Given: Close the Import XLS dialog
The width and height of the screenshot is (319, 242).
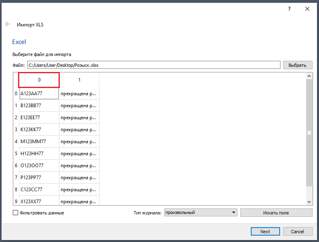Looking at the screenshot, I should click(307, 8).
